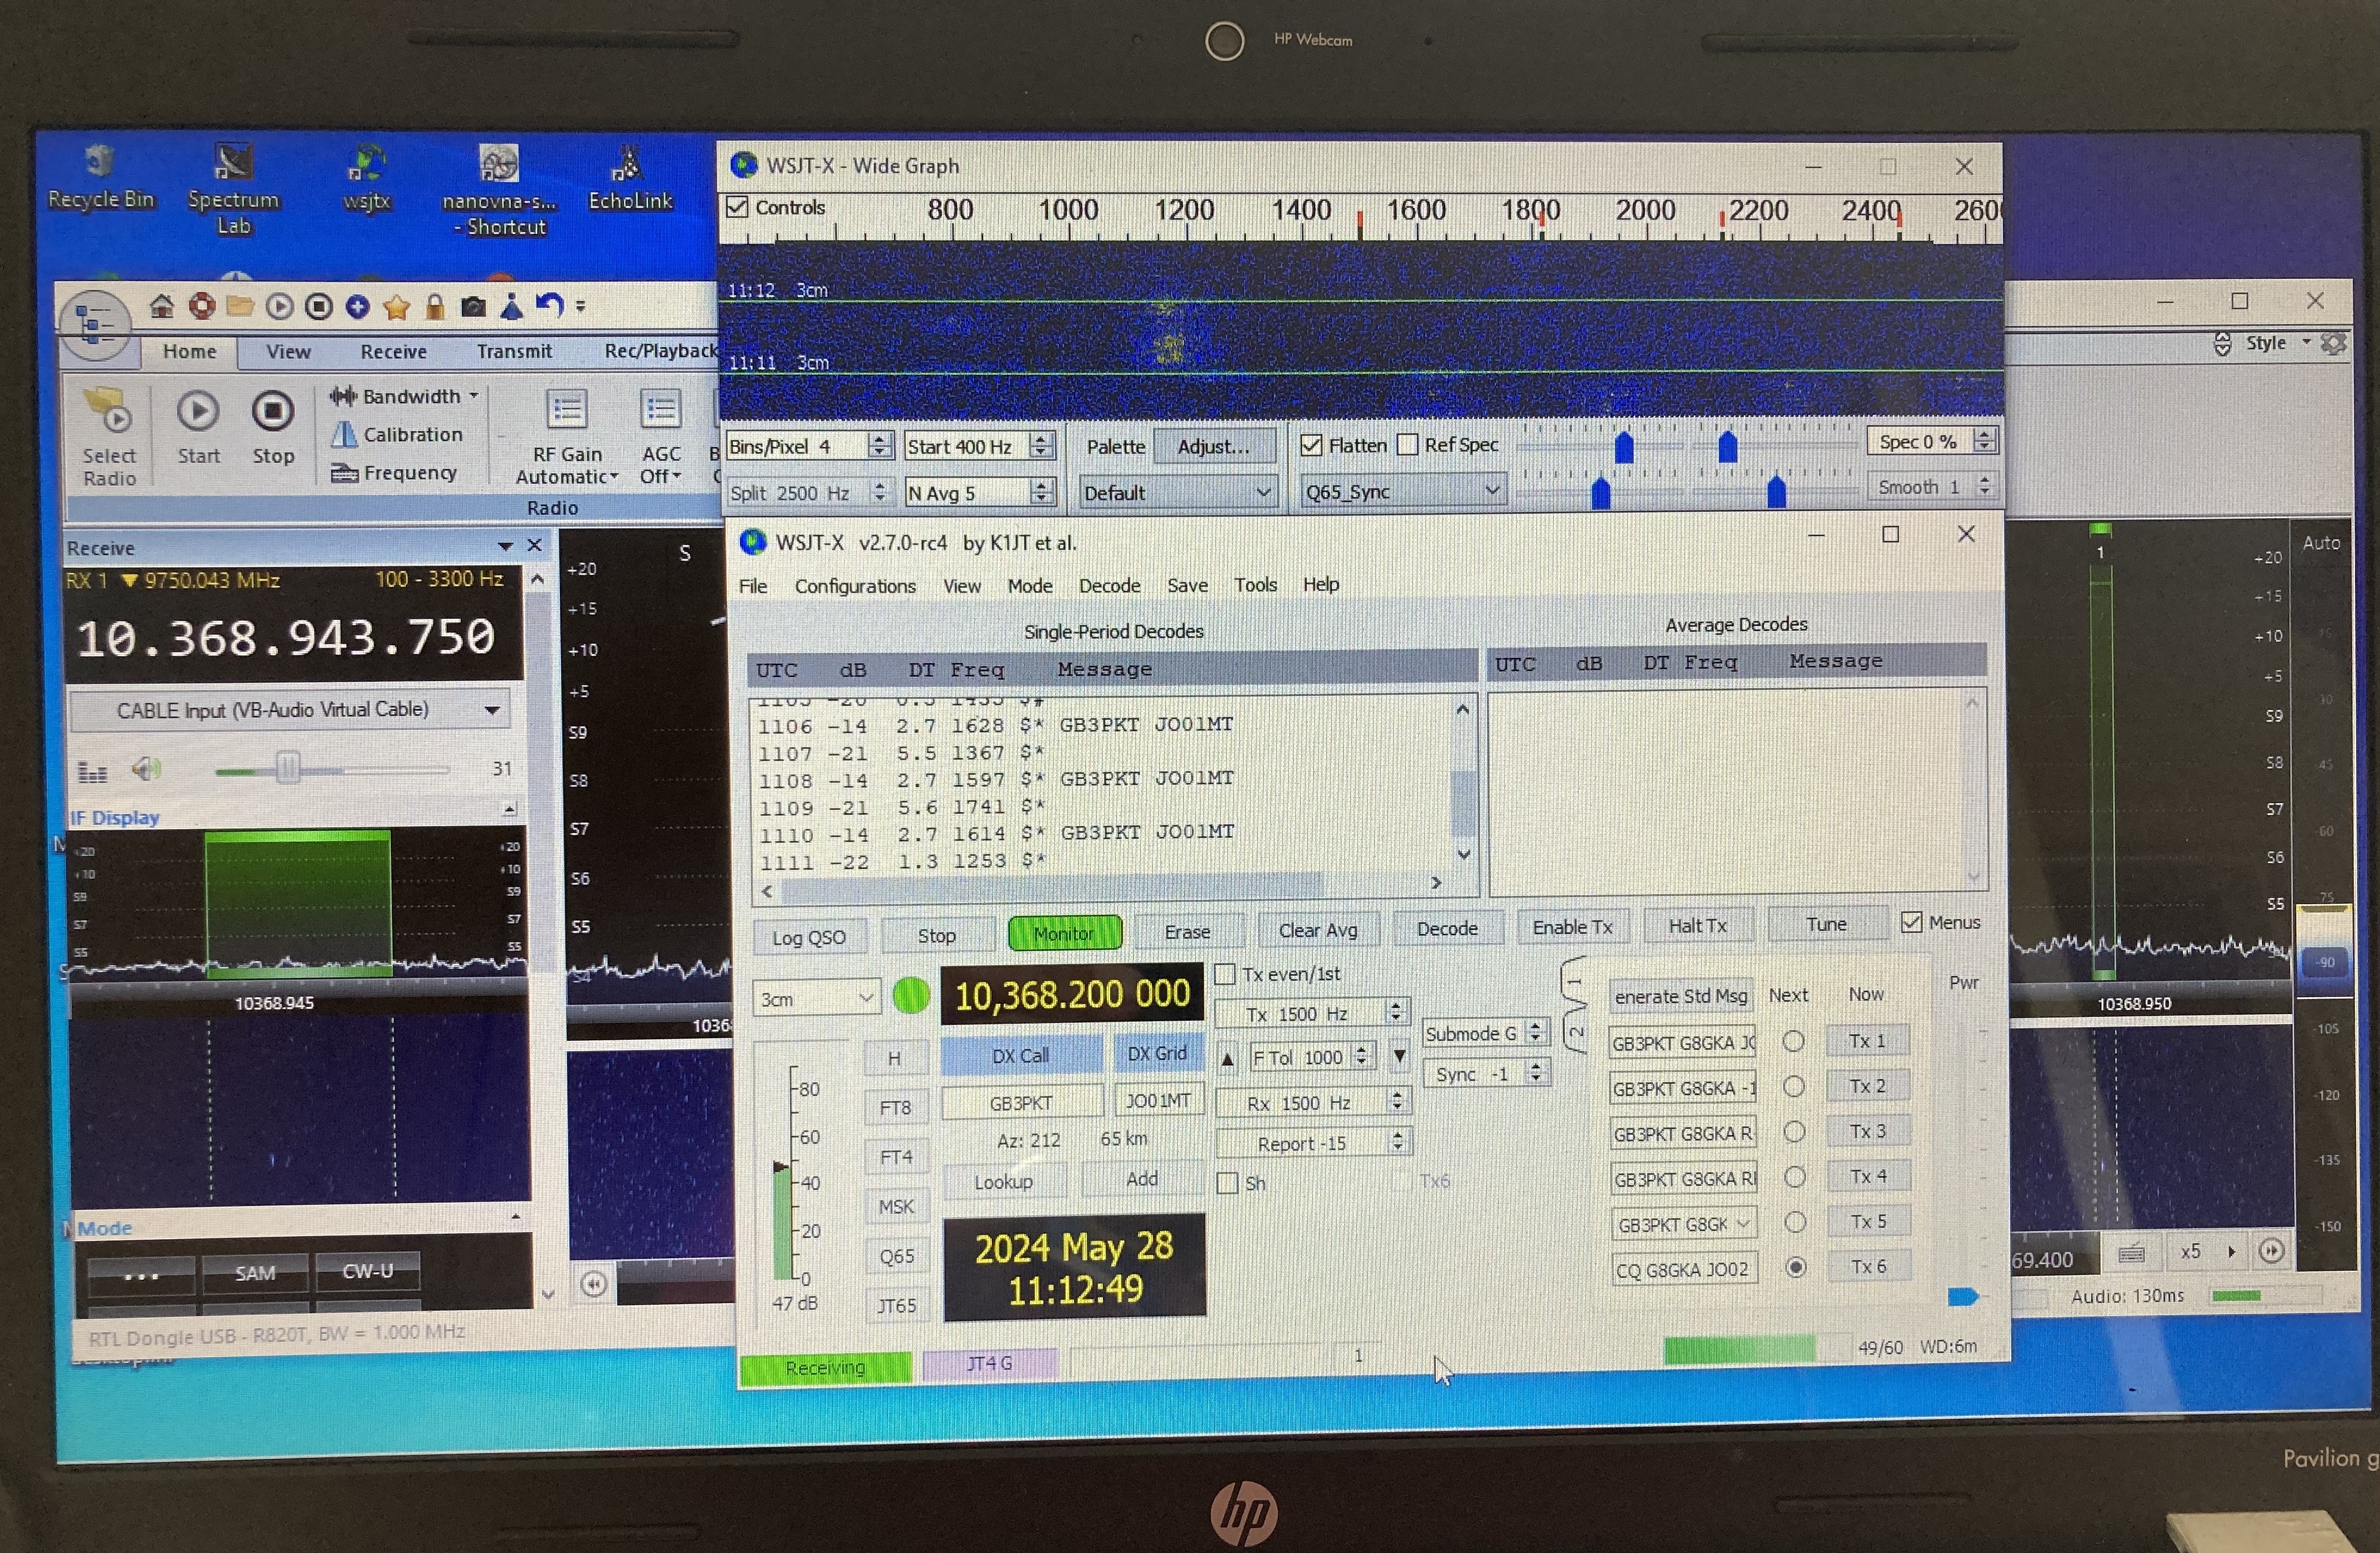The image size is (2380, 1553).
Task: Click the home icon in quick toolbar
Action: point(161,306)
